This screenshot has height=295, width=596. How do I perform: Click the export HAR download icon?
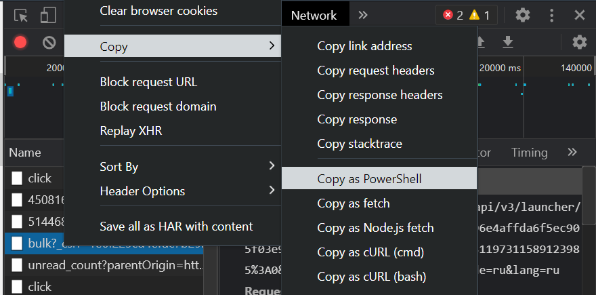click(507, 42)
